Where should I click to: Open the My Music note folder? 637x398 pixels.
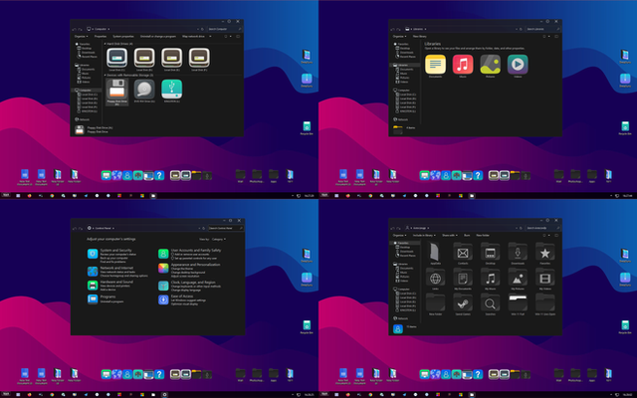click(x=490, y=278)
